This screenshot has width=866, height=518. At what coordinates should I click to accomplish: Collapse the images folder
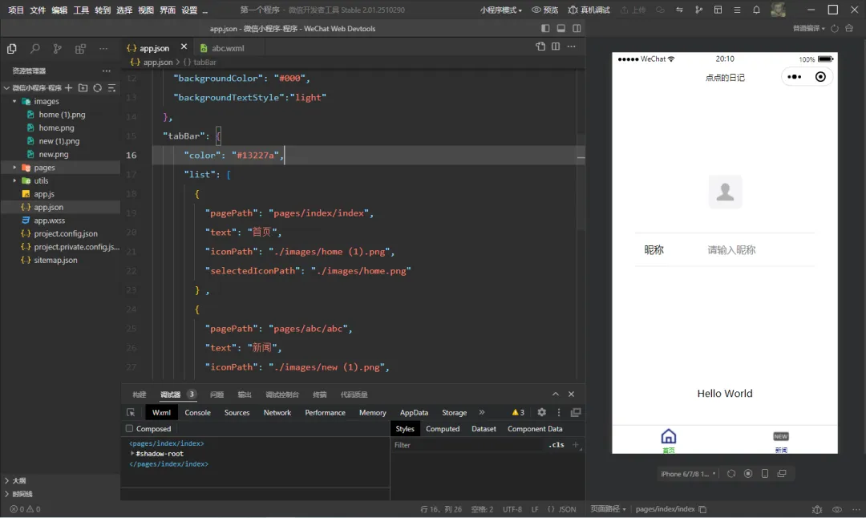click(x=14, y=102)
